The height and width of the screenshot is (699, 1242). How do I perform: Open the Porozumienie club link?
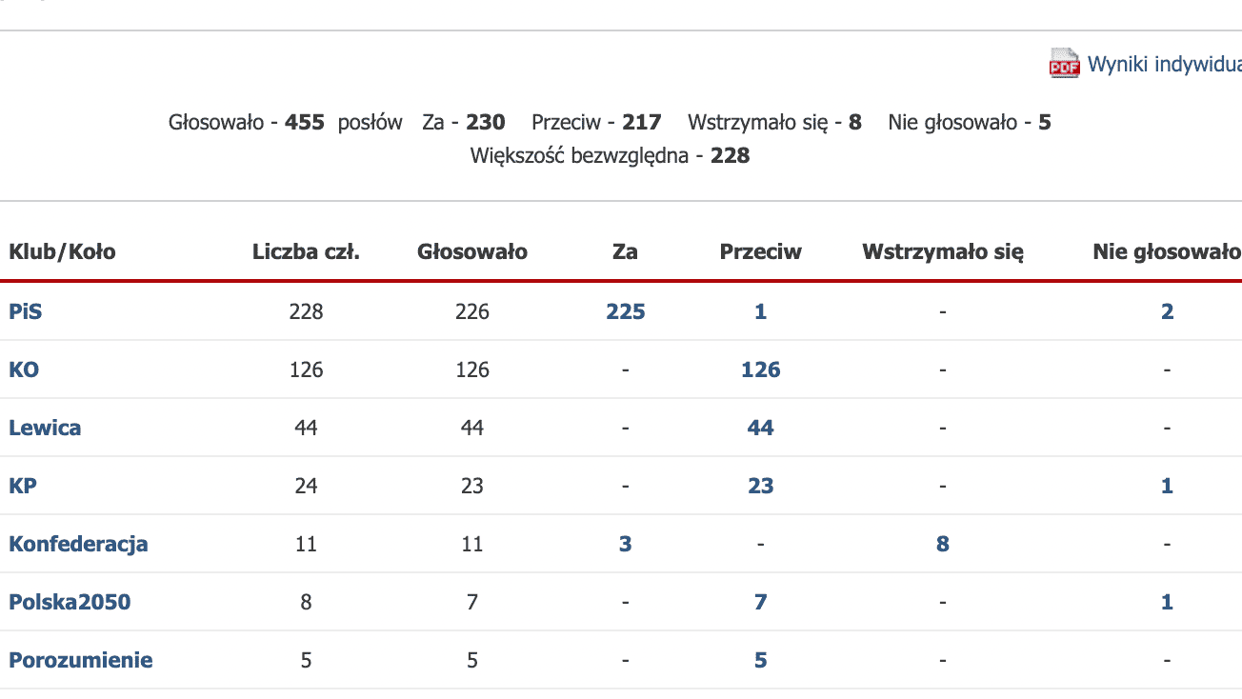81,660
